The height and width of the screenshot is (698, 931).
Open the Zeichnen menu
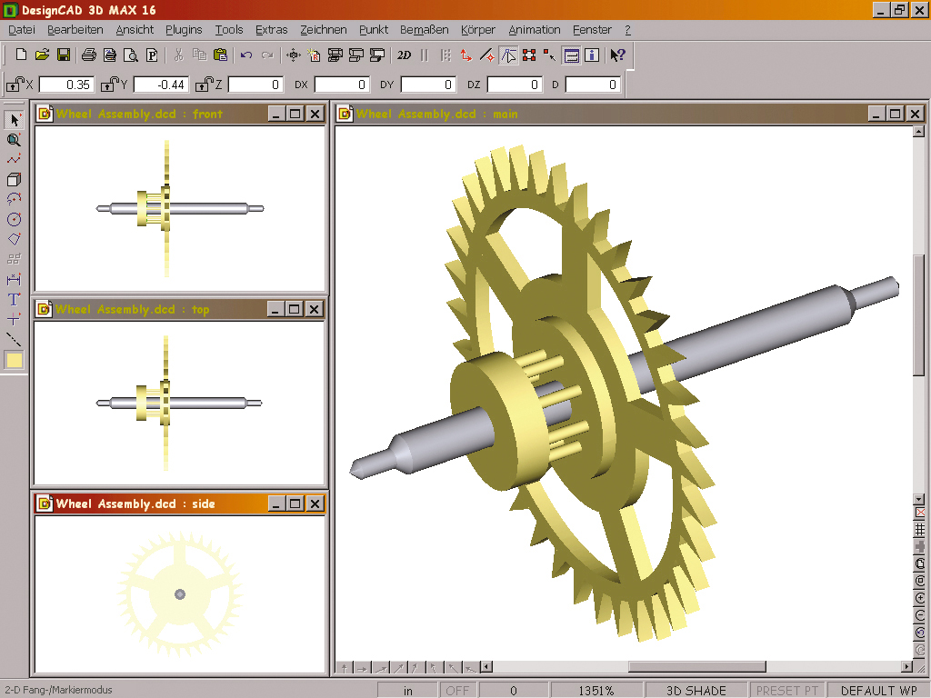pos(323,30)
